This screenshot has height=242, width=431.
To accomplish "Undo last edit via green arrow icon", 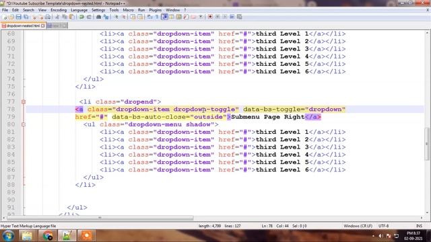I will (81, 17).
